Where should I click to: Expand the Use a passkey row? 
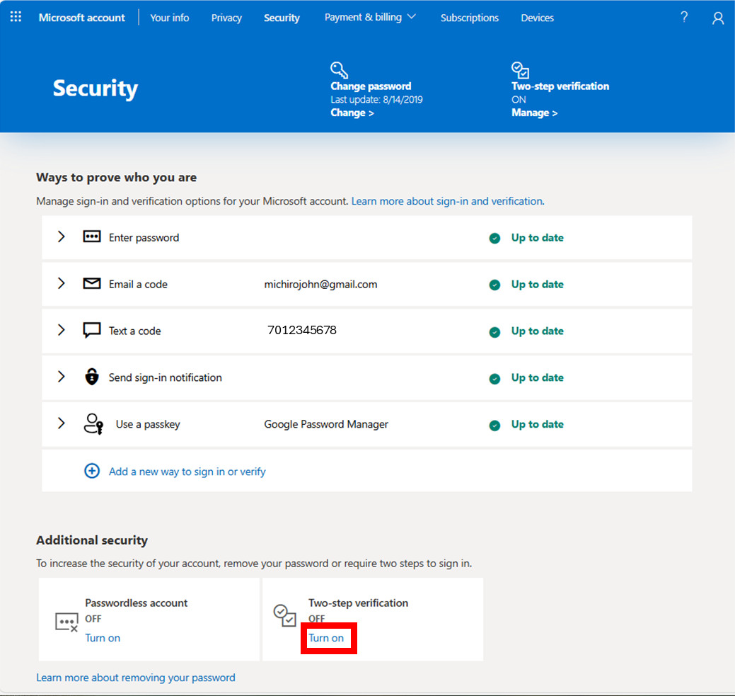pos(61,423)
